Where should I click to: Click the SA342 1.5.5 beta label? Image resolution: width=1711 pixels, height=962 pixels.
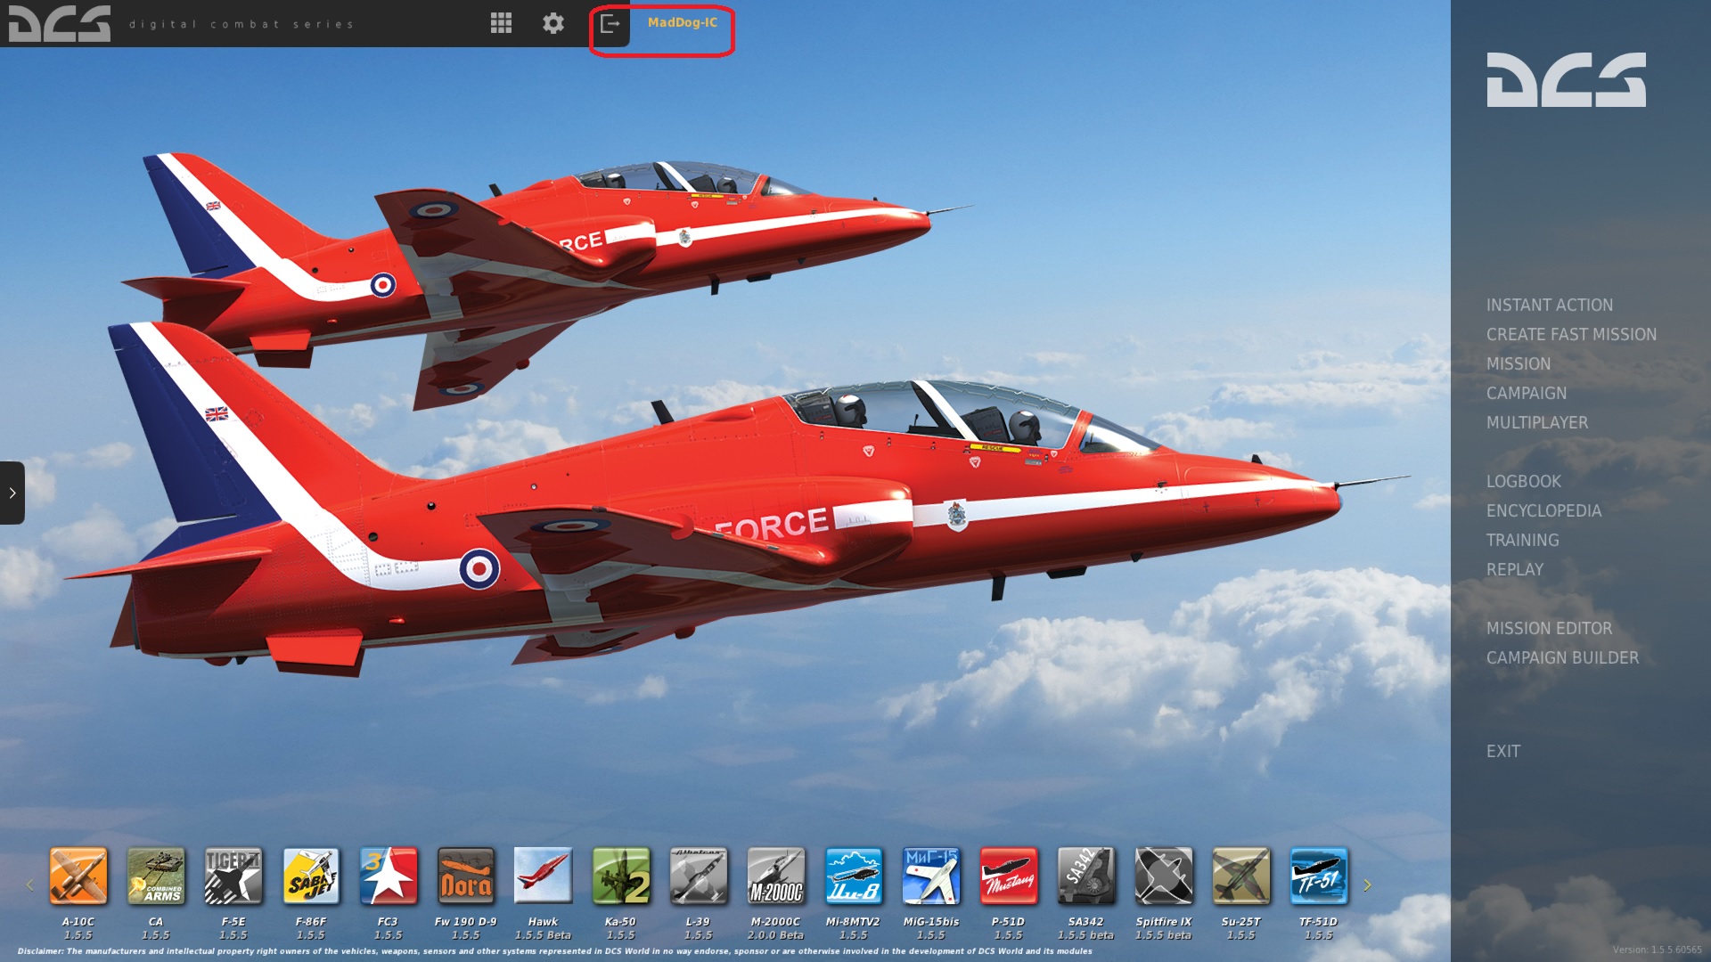coord(1086,928)
